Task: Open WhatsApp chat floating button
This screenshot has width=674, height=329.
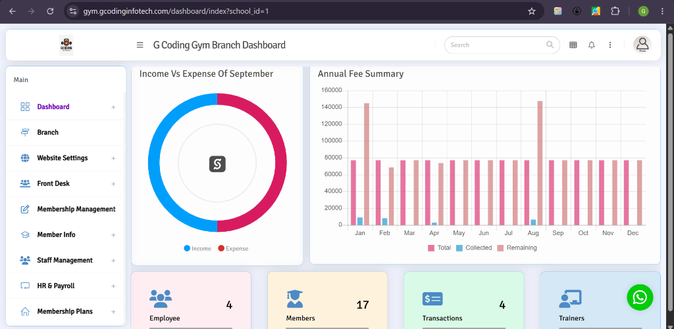Action: tap(640, 297)
